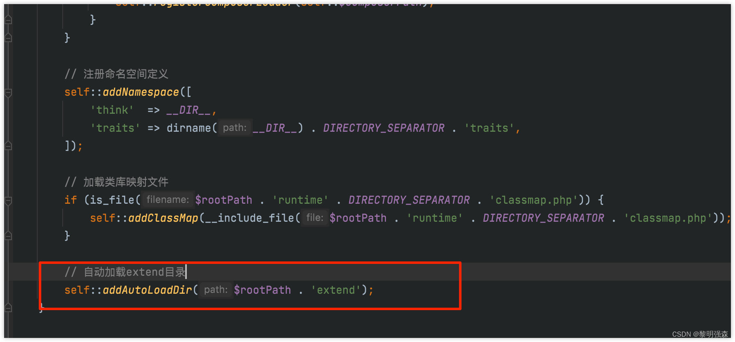Click the path: hint inside dirname(
The height and width of the screenshot is (342, 735).
tap(235, 128)
